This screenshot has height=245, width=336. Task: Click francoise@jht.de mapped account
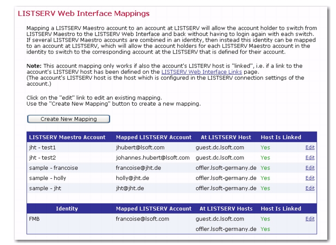pyautogui.click(x=138, y=168)
